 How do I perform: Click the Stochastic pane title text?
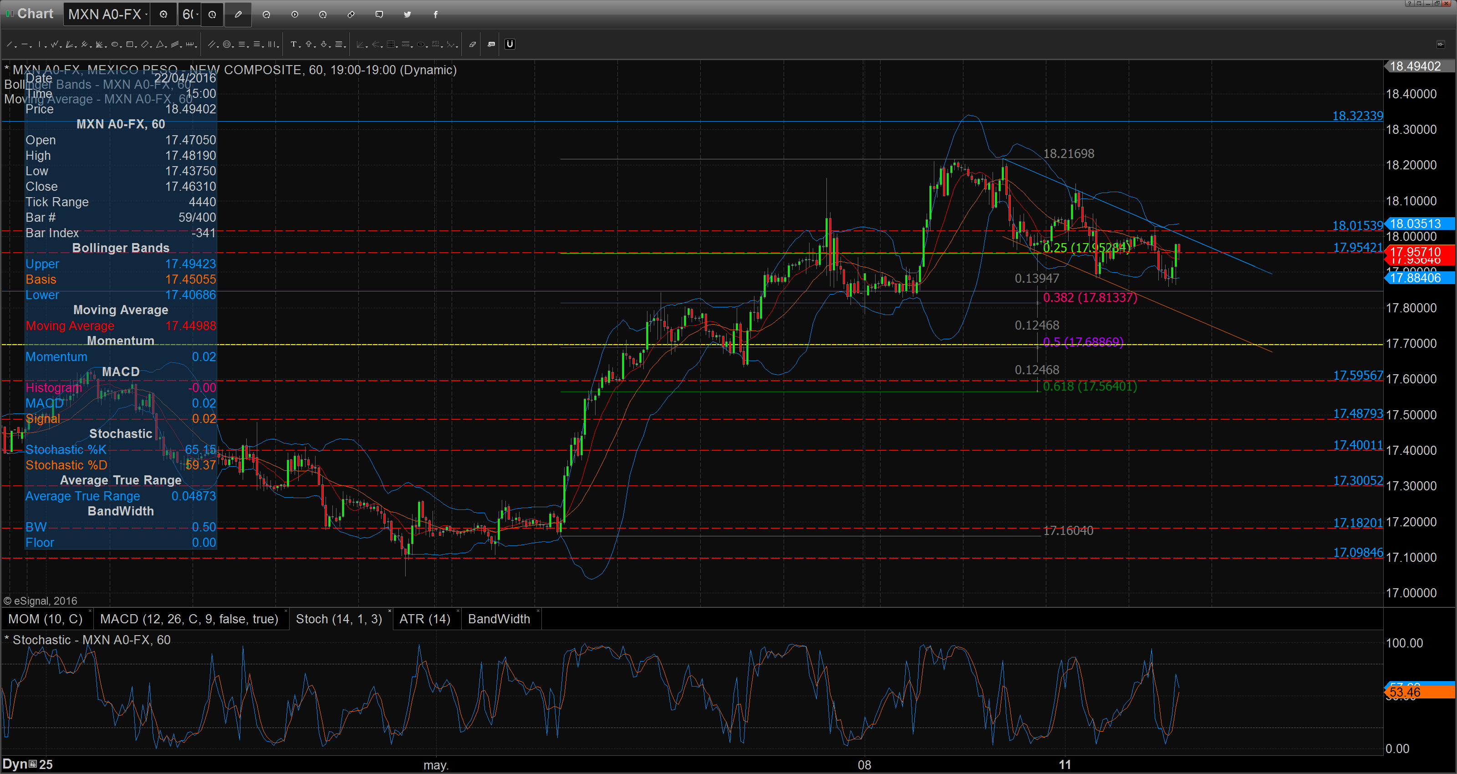[x=87, y=640]
